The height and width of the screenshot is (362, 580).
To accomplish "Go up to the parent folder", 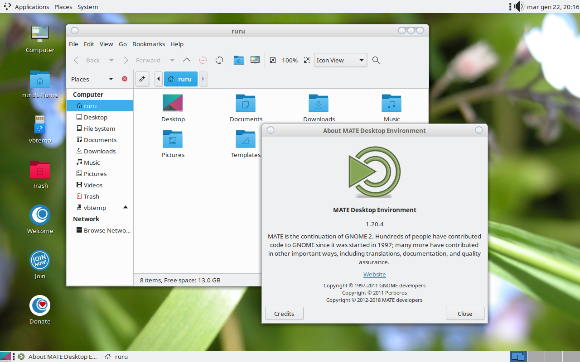I will pyautogui.click(x=187, y=60).
